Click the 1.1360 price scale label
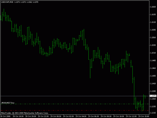The width and height of the screenshot is (157, 118). tap(153, 99)
